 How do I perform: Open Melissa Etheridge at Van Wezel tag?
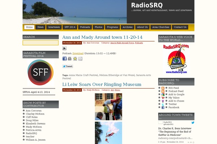pyautogui.click(x=117, y=75)
